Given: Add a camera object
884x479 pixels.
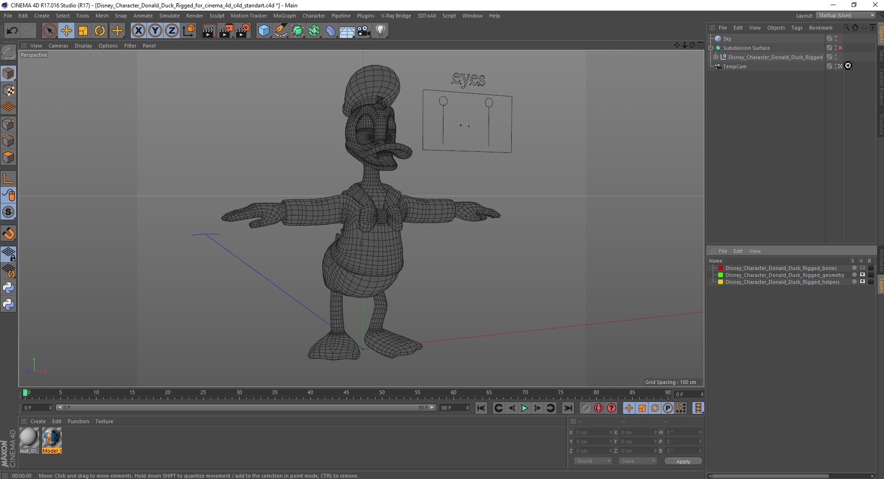Looking at the screenshot, I should [x=364, y=31].
